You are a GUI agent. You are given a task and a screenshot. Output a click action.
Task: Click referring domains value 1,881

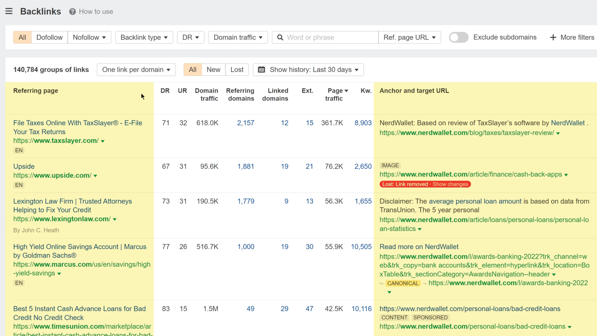[245, 167]
